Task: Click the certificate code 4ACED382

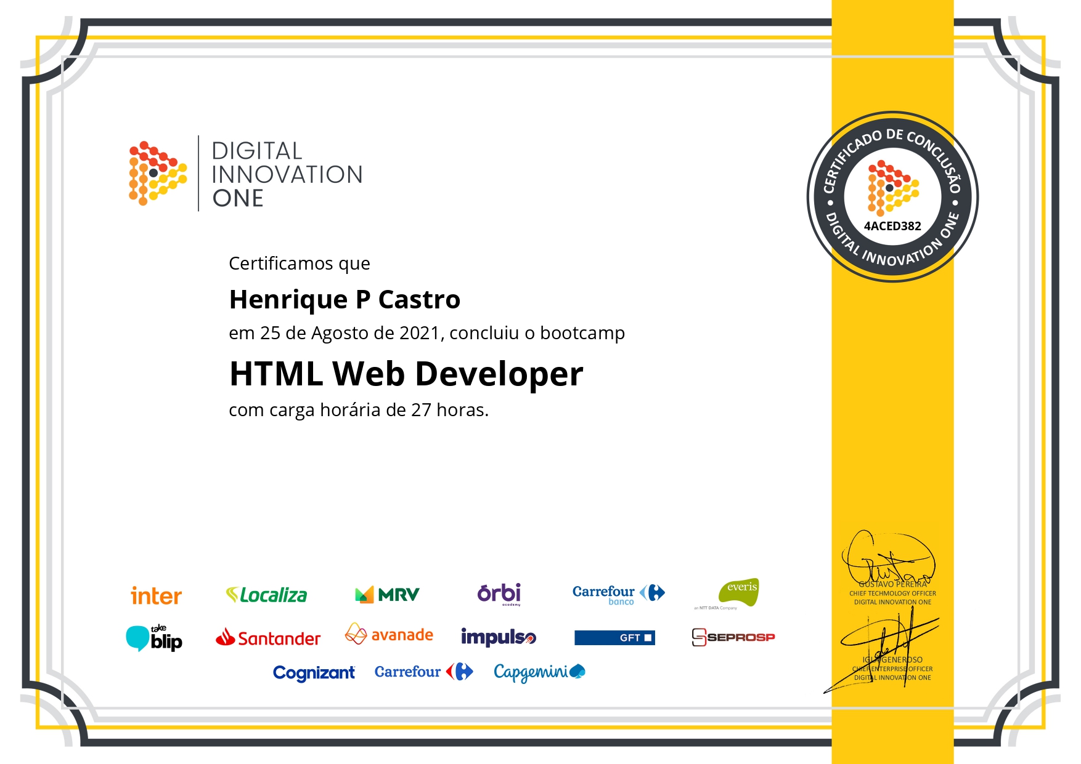Action: tap(892, 226)
